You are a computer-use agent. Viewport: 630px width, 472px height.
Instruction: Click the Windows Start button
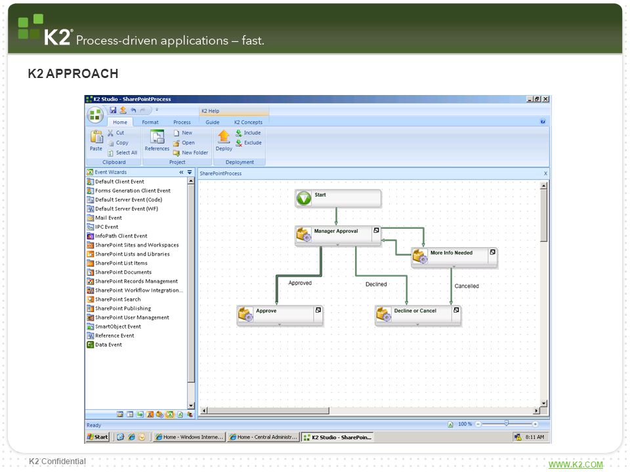98,437
